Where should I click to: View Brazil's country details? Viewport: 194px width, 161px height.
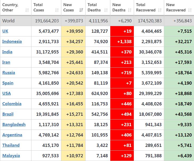pyautogui.click(x=8, y=114)
